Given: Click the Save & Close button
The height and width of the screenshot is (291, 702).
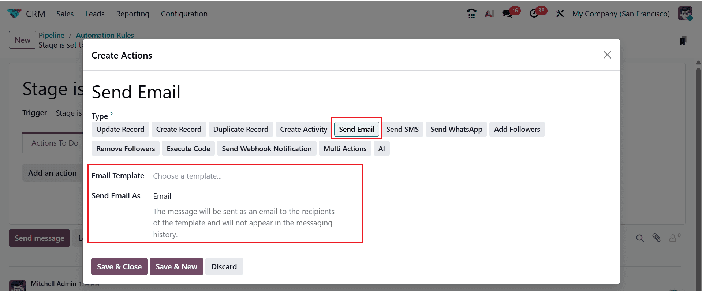Looking at the screenshot, I should coord(119,266).
